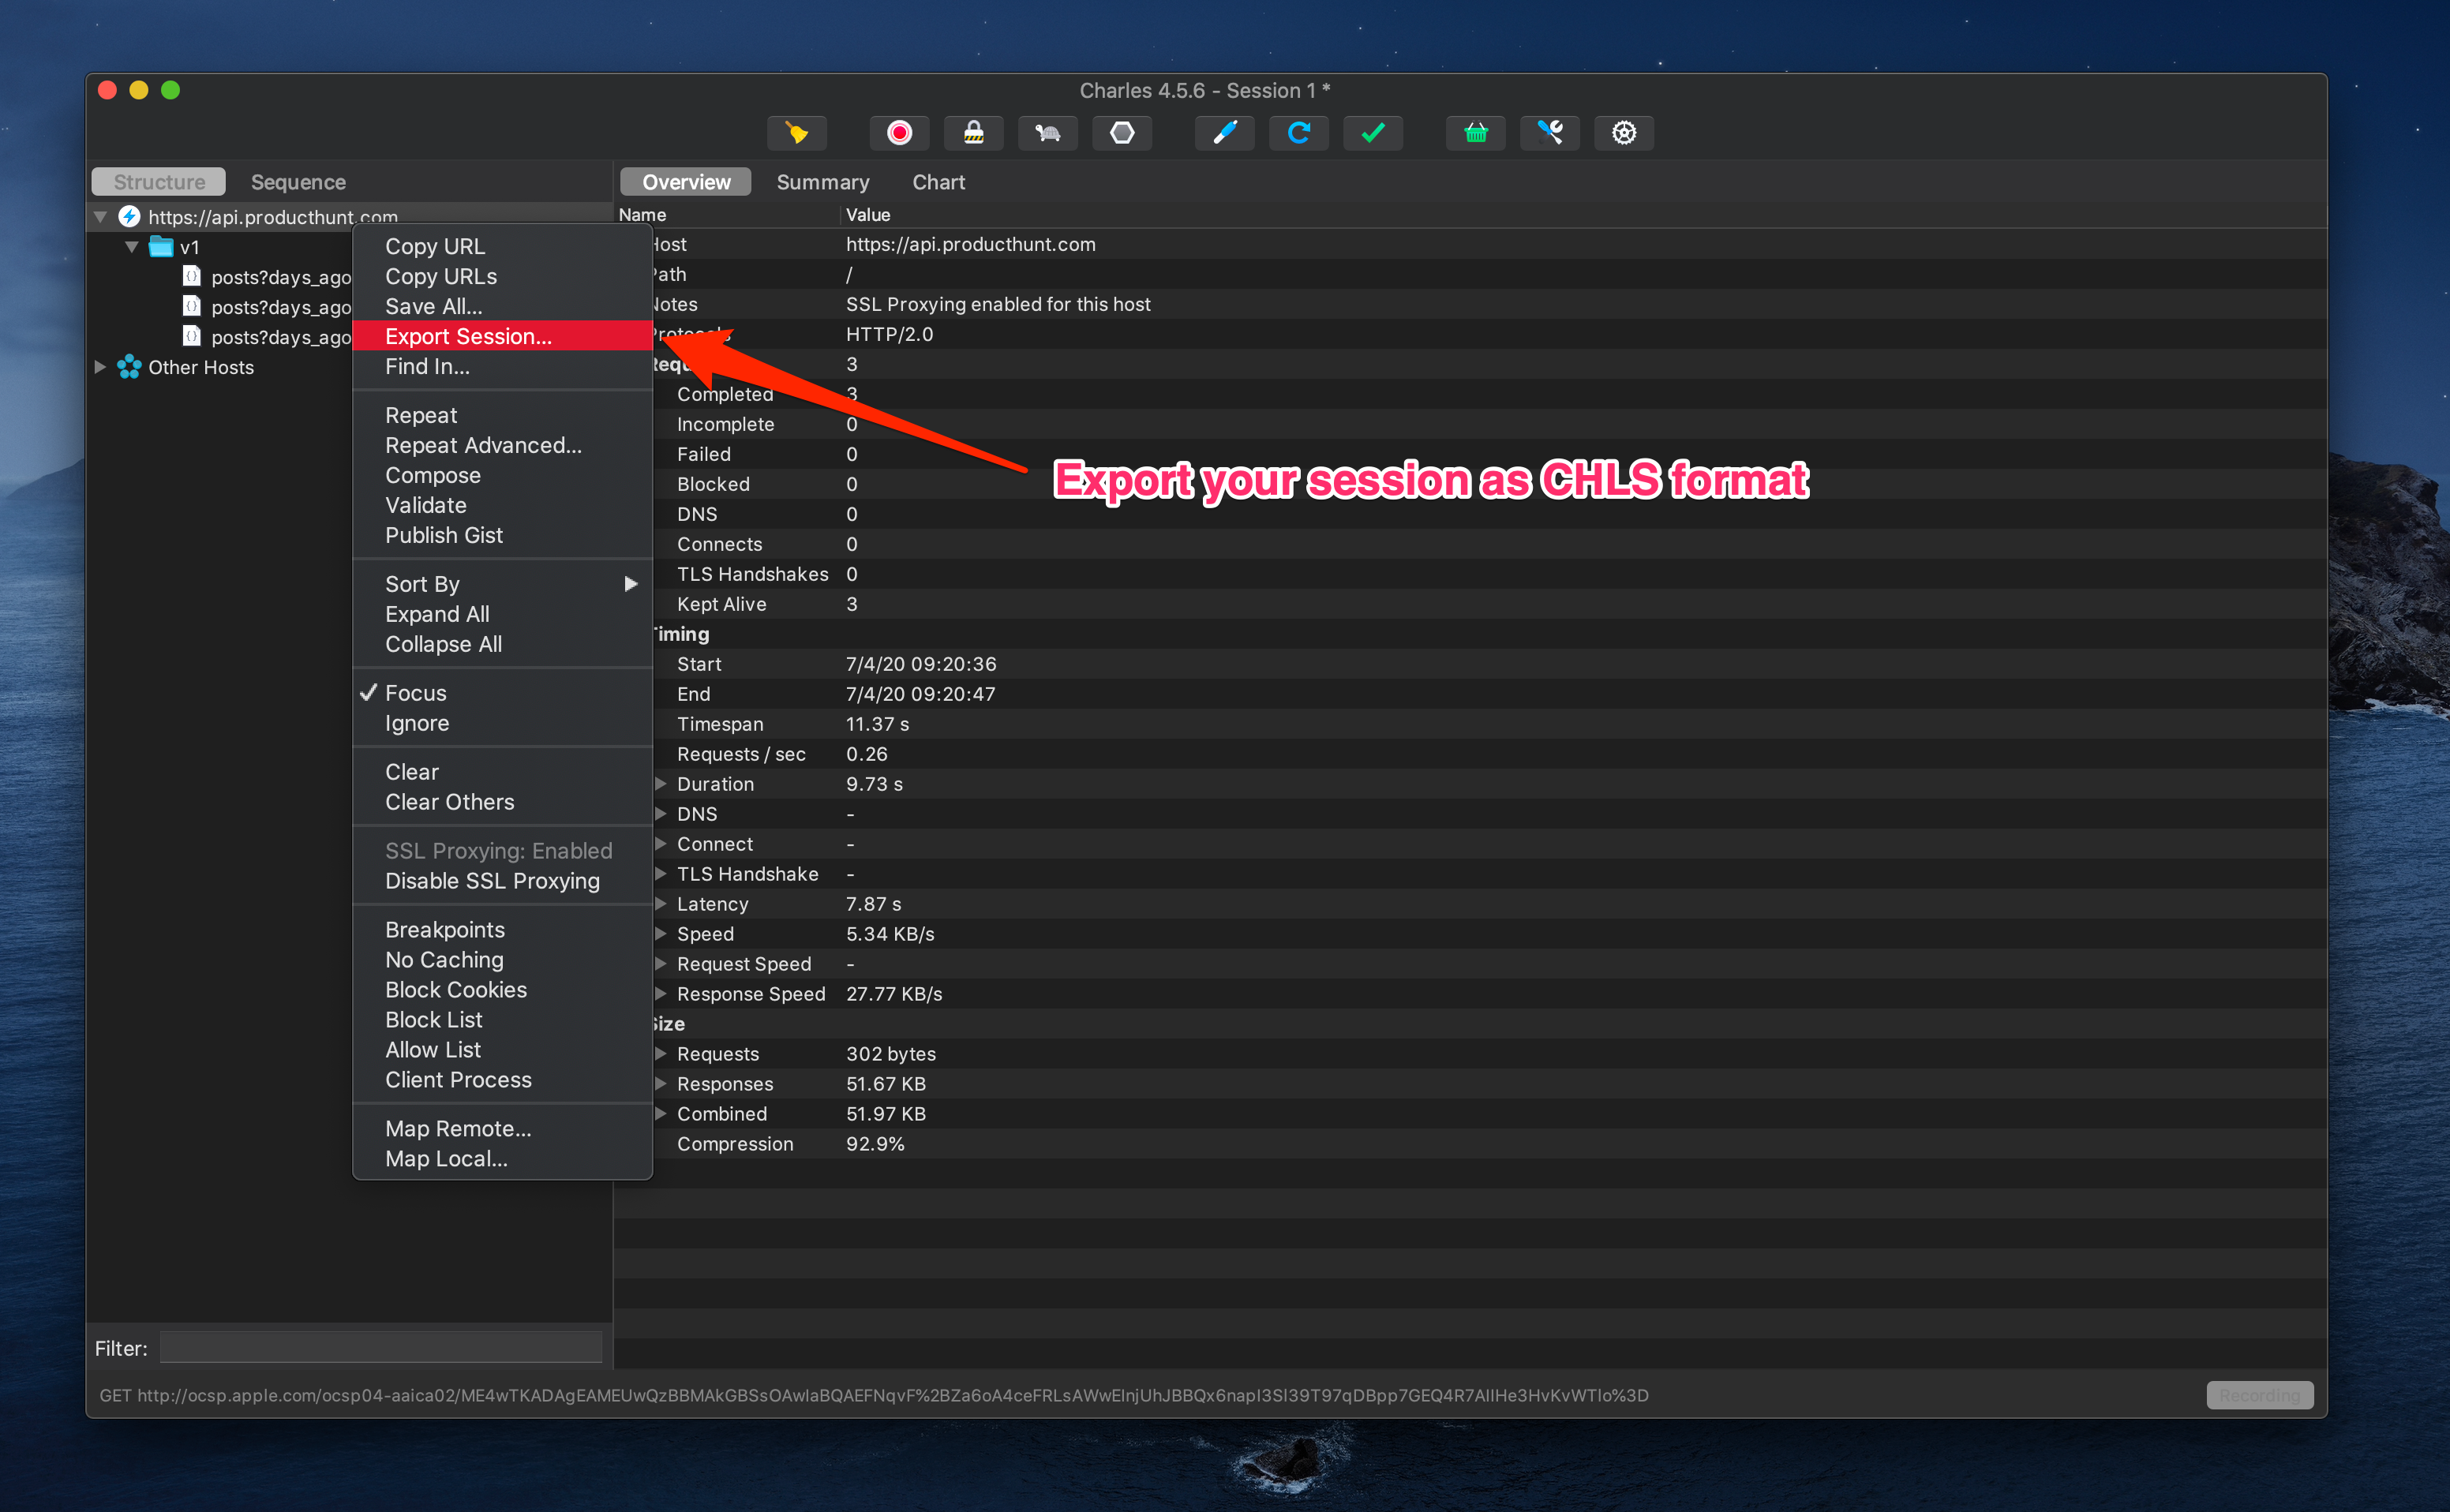Click Structure view toggle button
Image resolution: width=2450 pixels, height=1512 pixels.
pos(159,180)
